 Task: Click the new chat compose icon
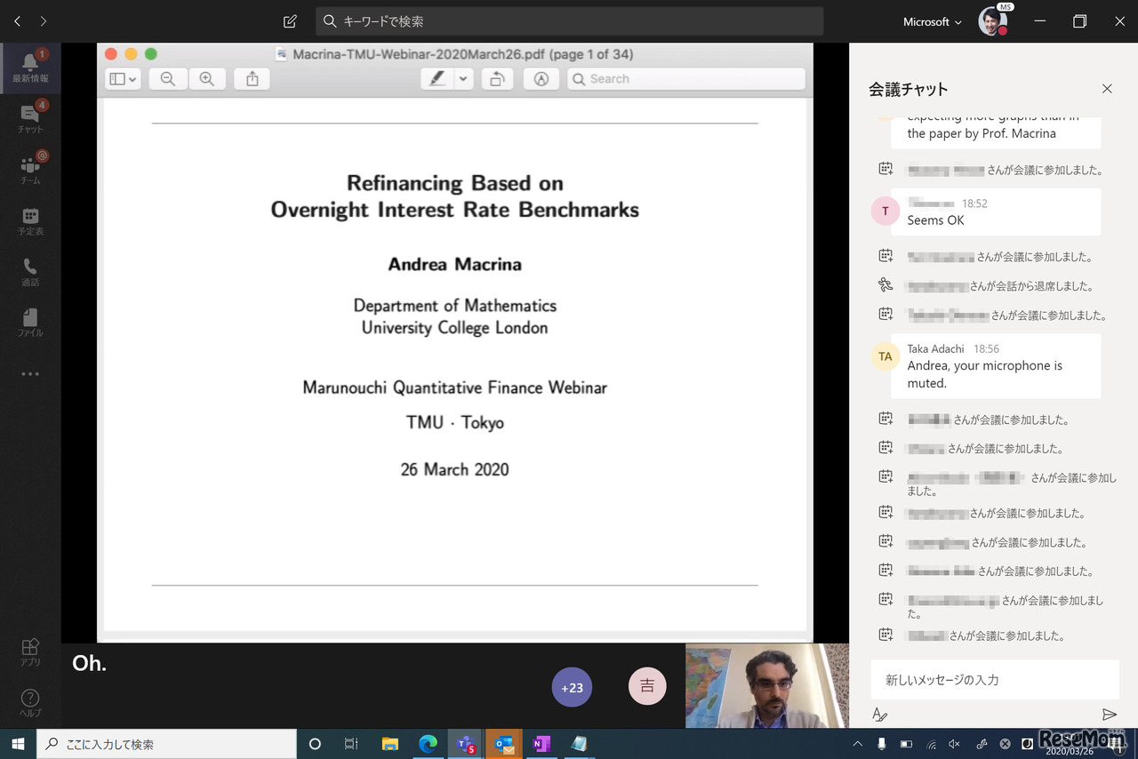pyautogui.click(x=290, y=21)
